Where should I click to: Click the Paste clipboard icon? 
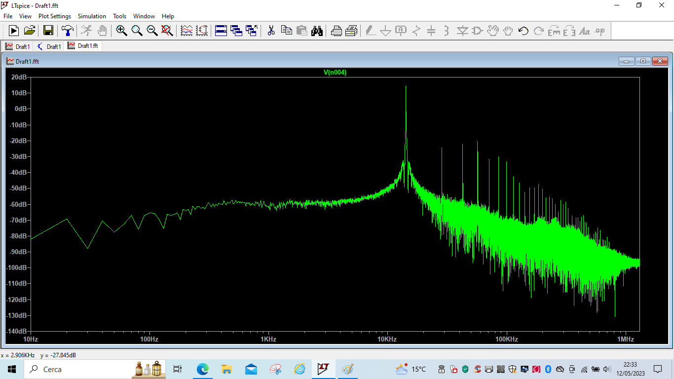click(x=301, y=31)
